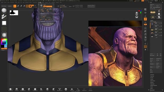Viewport: 164px width, 92px height.
Task: Open the Alpha menu
Action: (2, 2)
